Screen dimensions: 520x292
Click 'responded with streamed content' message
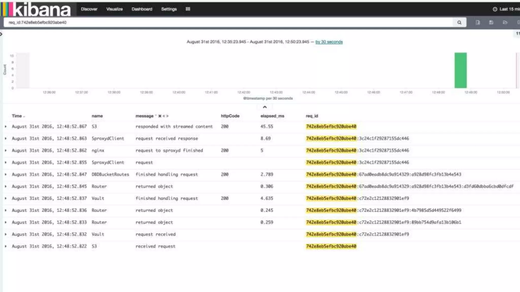tap(174, 126)
